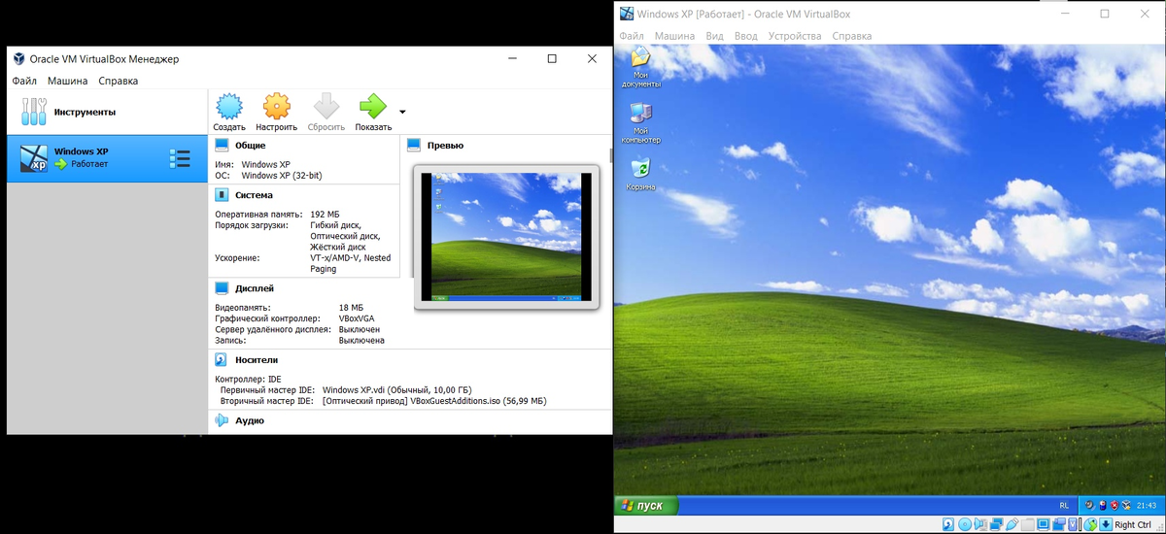Click the boot order value starting Гибкий диск
The image size is (1166, 534).
[345, 236]
